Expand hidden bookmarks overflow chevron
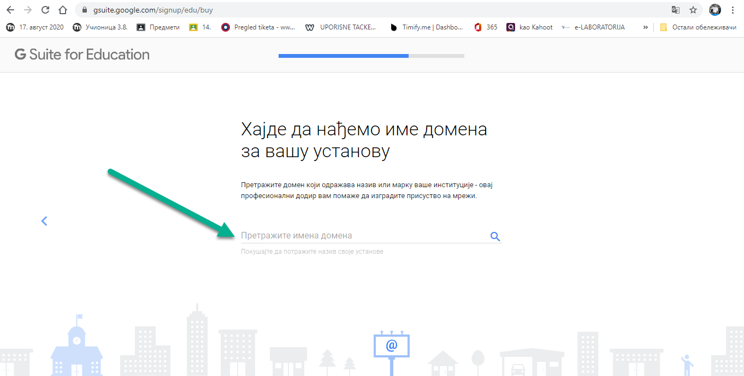The image size is (744, 376). point(645,27)
